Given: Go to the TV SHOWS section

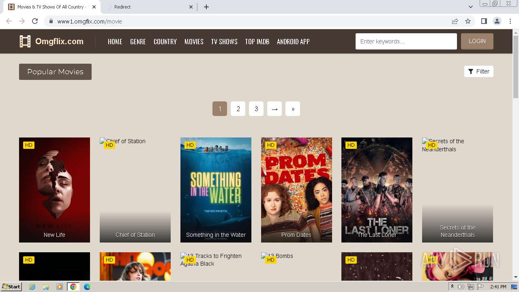Looking at the screenshot, I should (224, 41).
